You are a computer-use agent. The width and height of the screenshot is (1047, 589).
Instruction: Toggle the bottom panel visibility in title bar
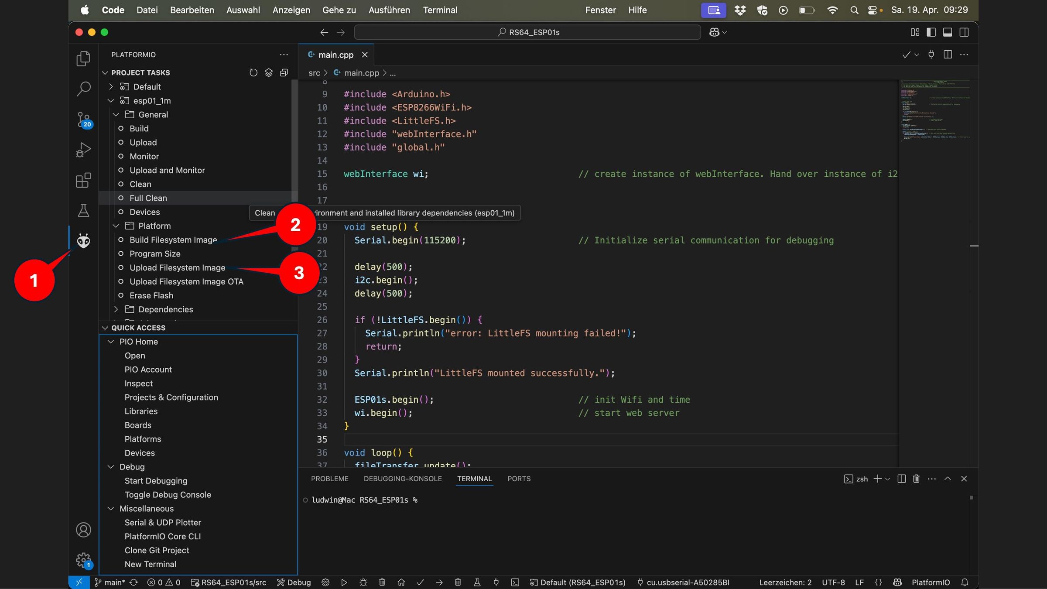pyautogui.click(x=947, y=32)
